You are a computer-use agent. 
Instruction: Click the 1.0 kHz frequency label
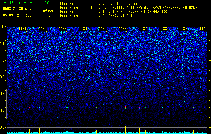pos(2,60)
